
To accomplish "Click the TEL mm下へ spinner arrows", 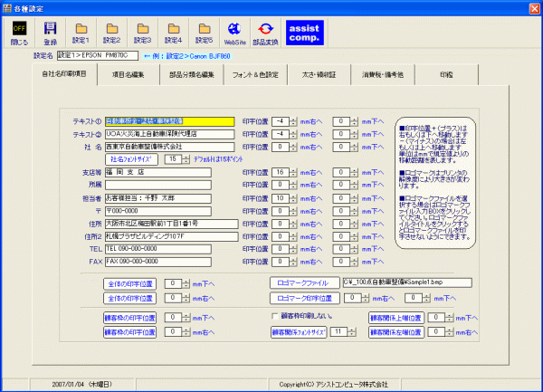I will (354, 249).
